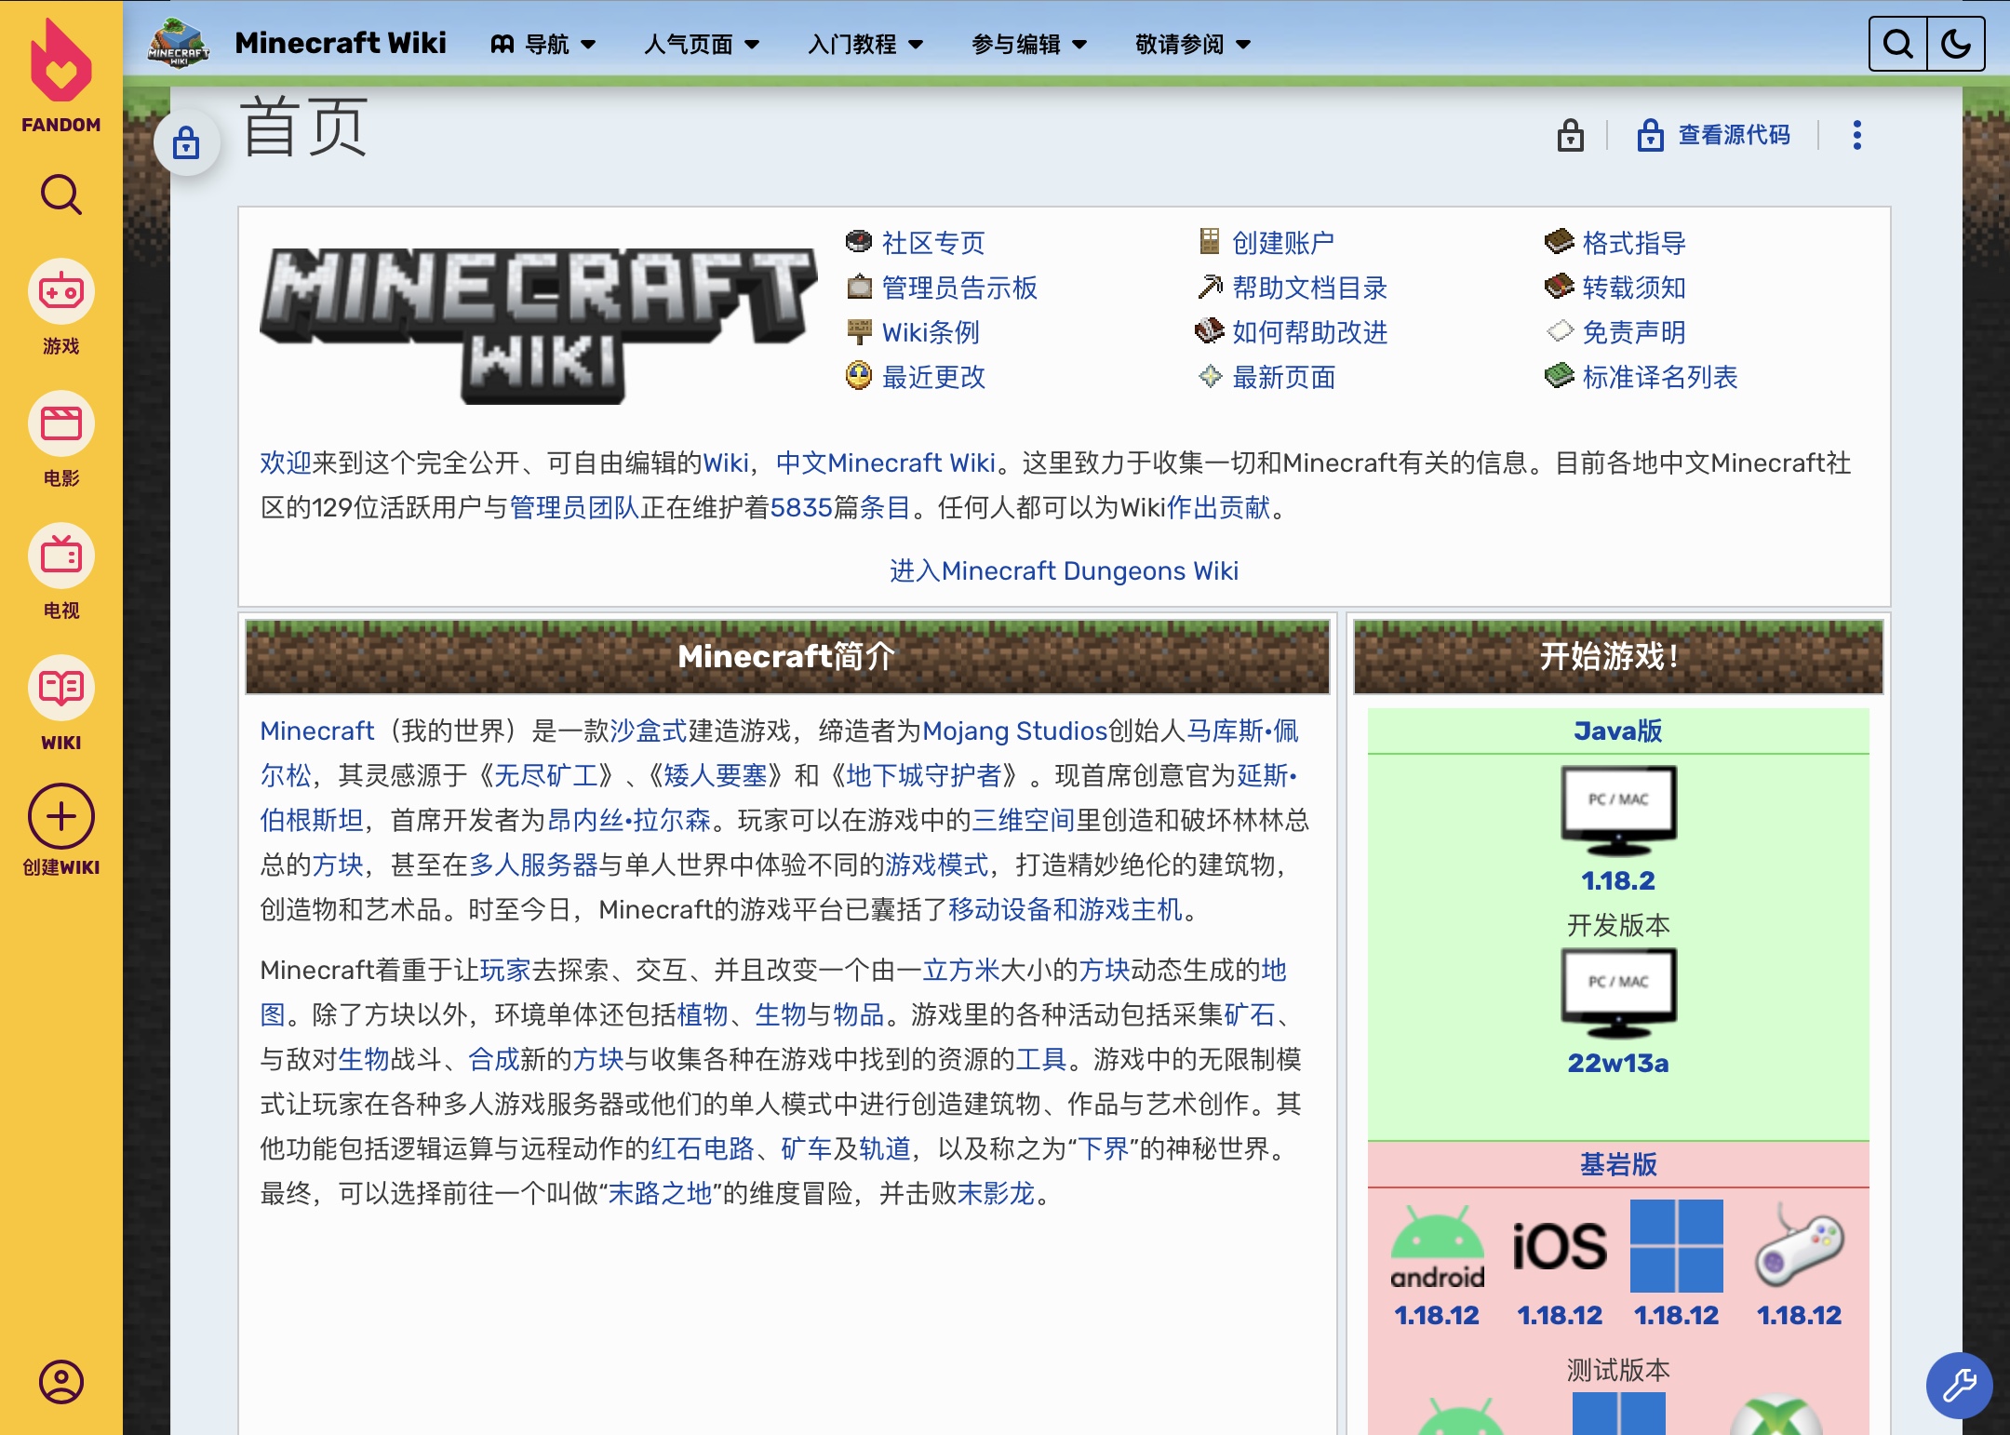Click the Java版 1.18.2 PC/MAC monitor icon
Viewport: 2010px width, 1435px height.
coord(1618,811)
